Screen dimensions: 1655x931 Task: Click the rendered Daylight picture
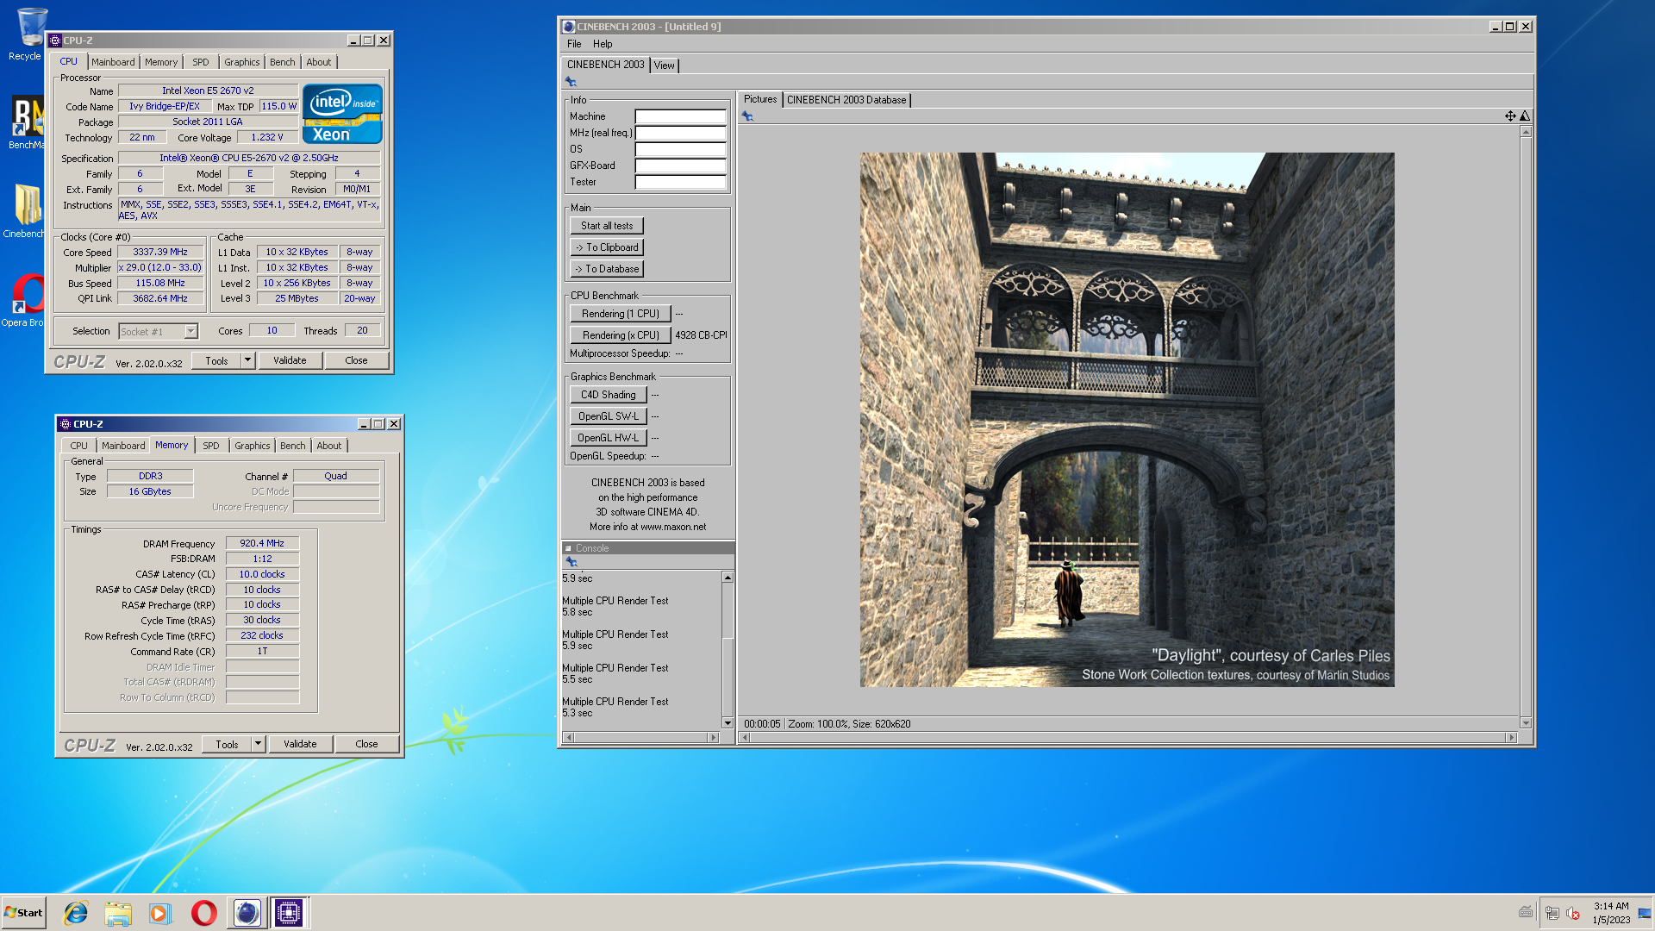1127,420
